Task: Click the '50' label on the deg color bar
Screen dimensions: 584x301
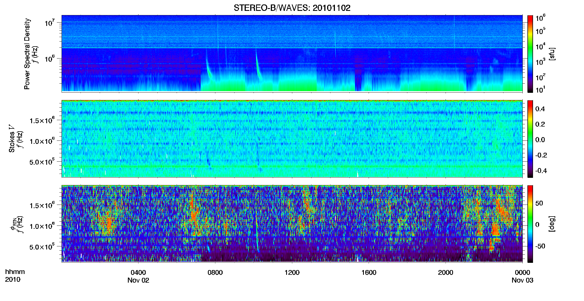Action: click(x=539, y=203)
